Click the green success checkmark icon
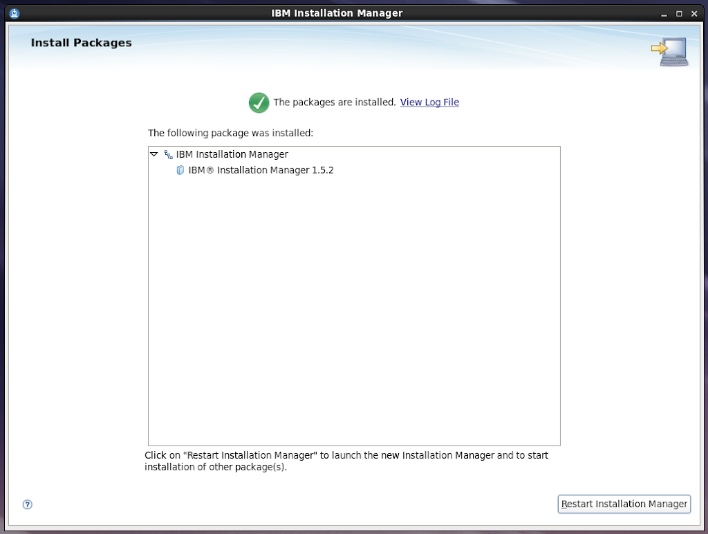The height and width of the screenshot is (534, 708). [x=259, y=102]
